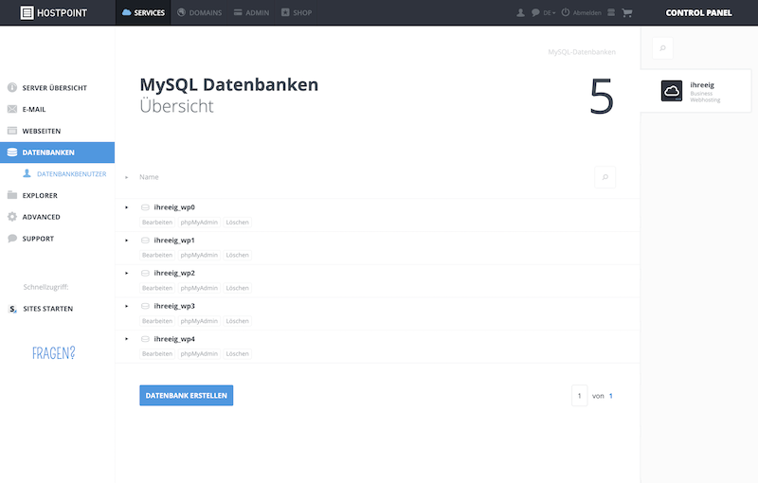Screen dimensions: 758x483
Task: Click Löschen for ihreeig_wp3
Action: pyautogui.click(x=238, y=321)
